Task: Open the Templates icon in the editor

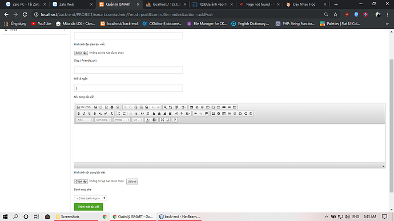Action: [118, 107]
